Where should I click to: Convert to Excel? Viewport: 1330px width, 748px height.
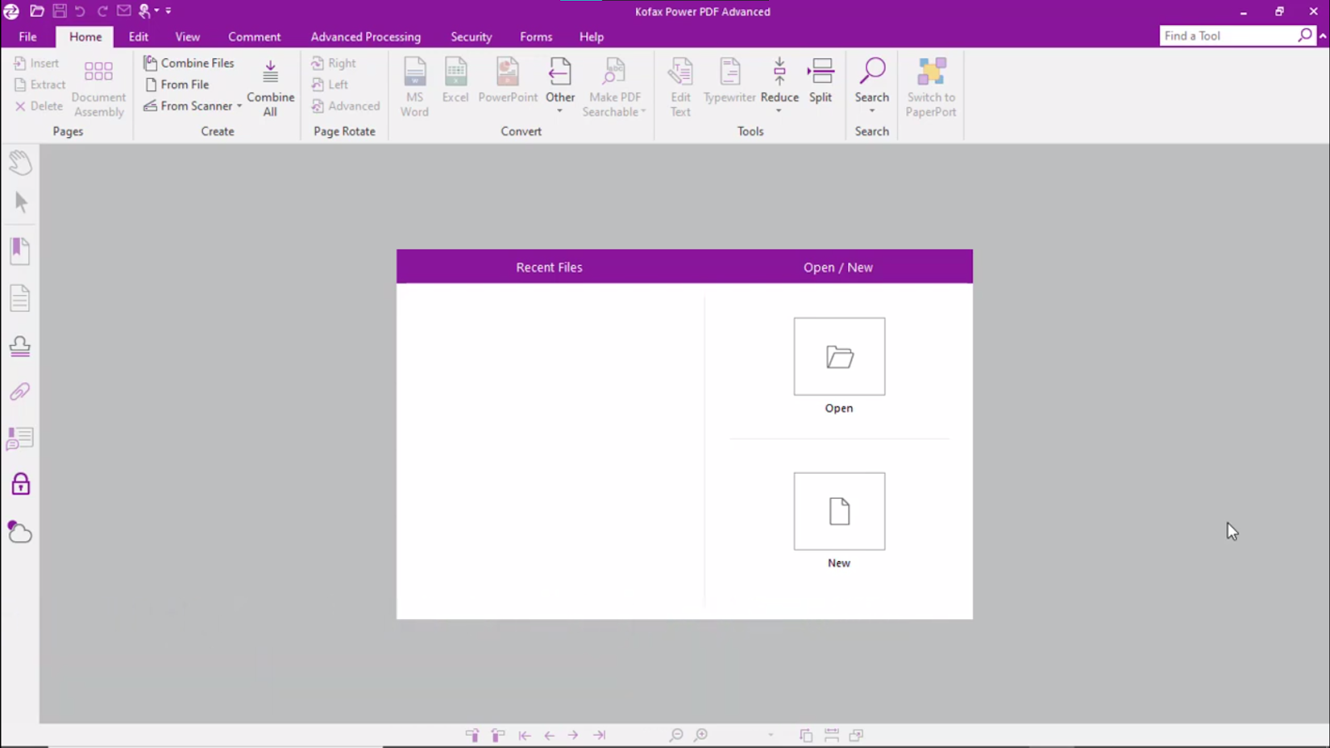tap(456, 81)
